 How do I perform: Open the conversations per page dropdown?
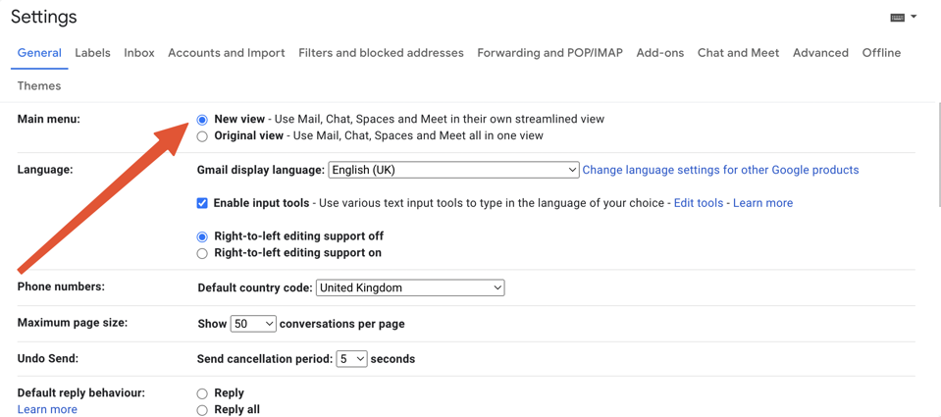(x=252, y=324)
